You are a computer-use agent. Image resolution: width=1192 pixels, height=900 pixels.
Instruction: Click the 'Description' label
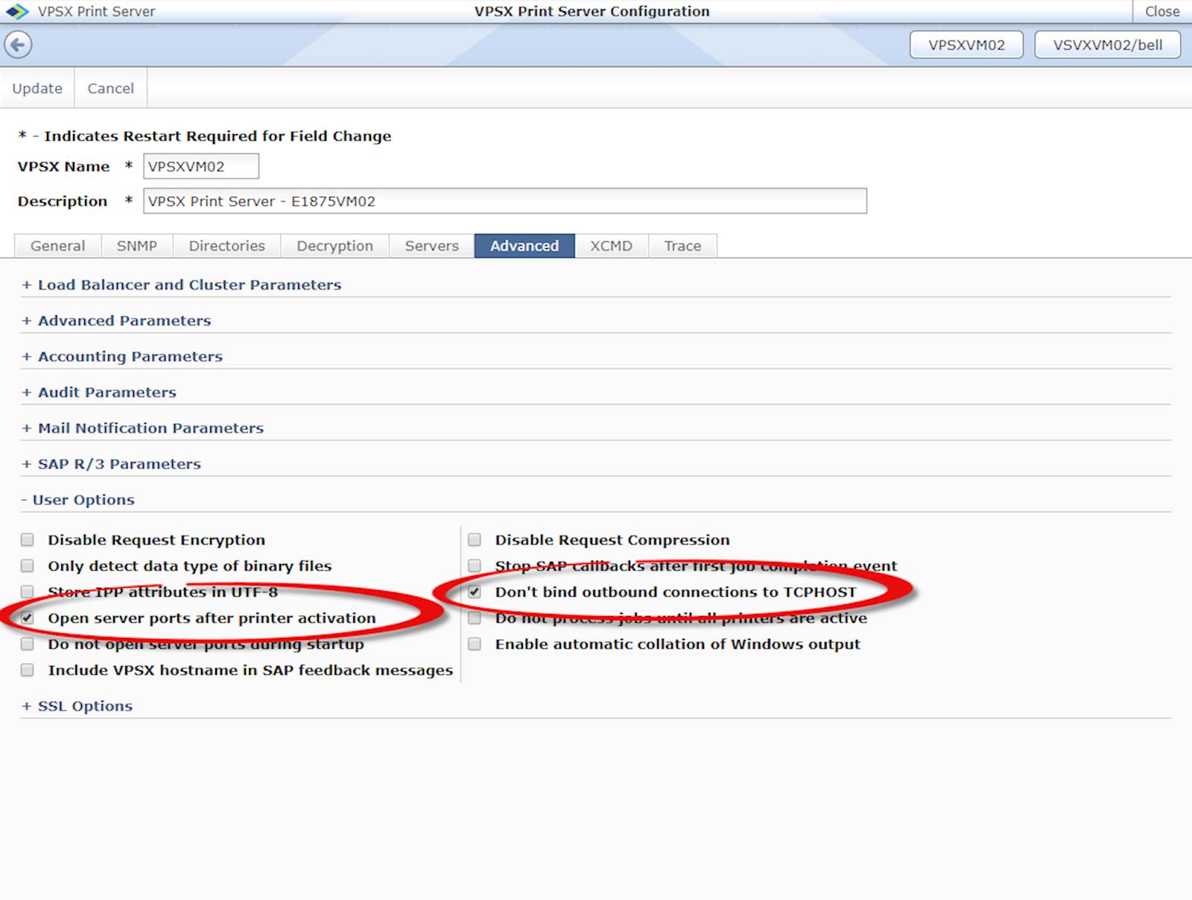tap(63, 201)
